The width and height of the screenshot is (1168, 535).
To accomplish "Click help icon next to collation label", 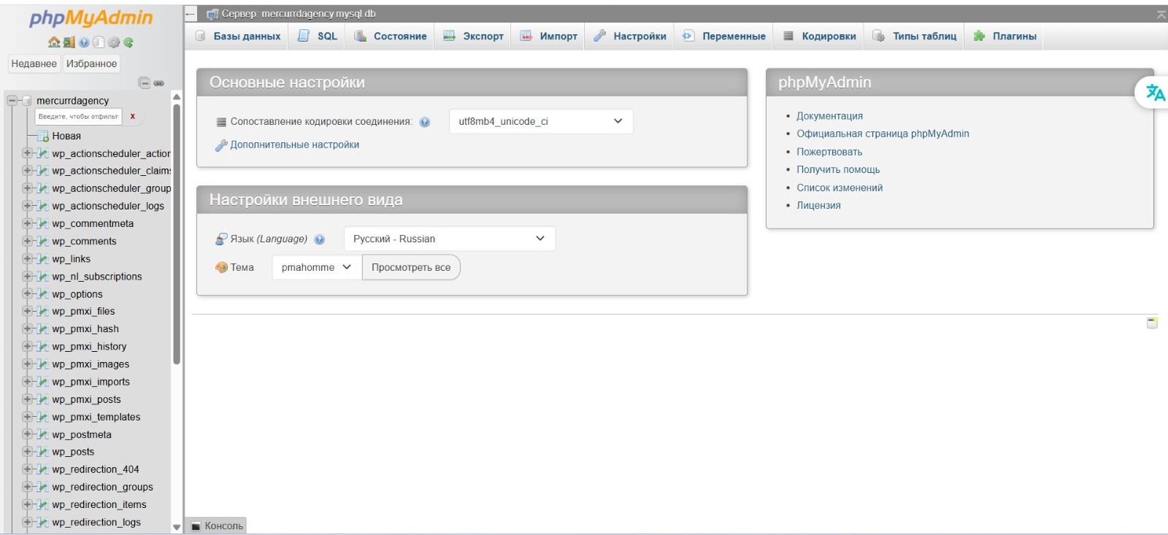I will pyautogui.click(x=425, y=122).
